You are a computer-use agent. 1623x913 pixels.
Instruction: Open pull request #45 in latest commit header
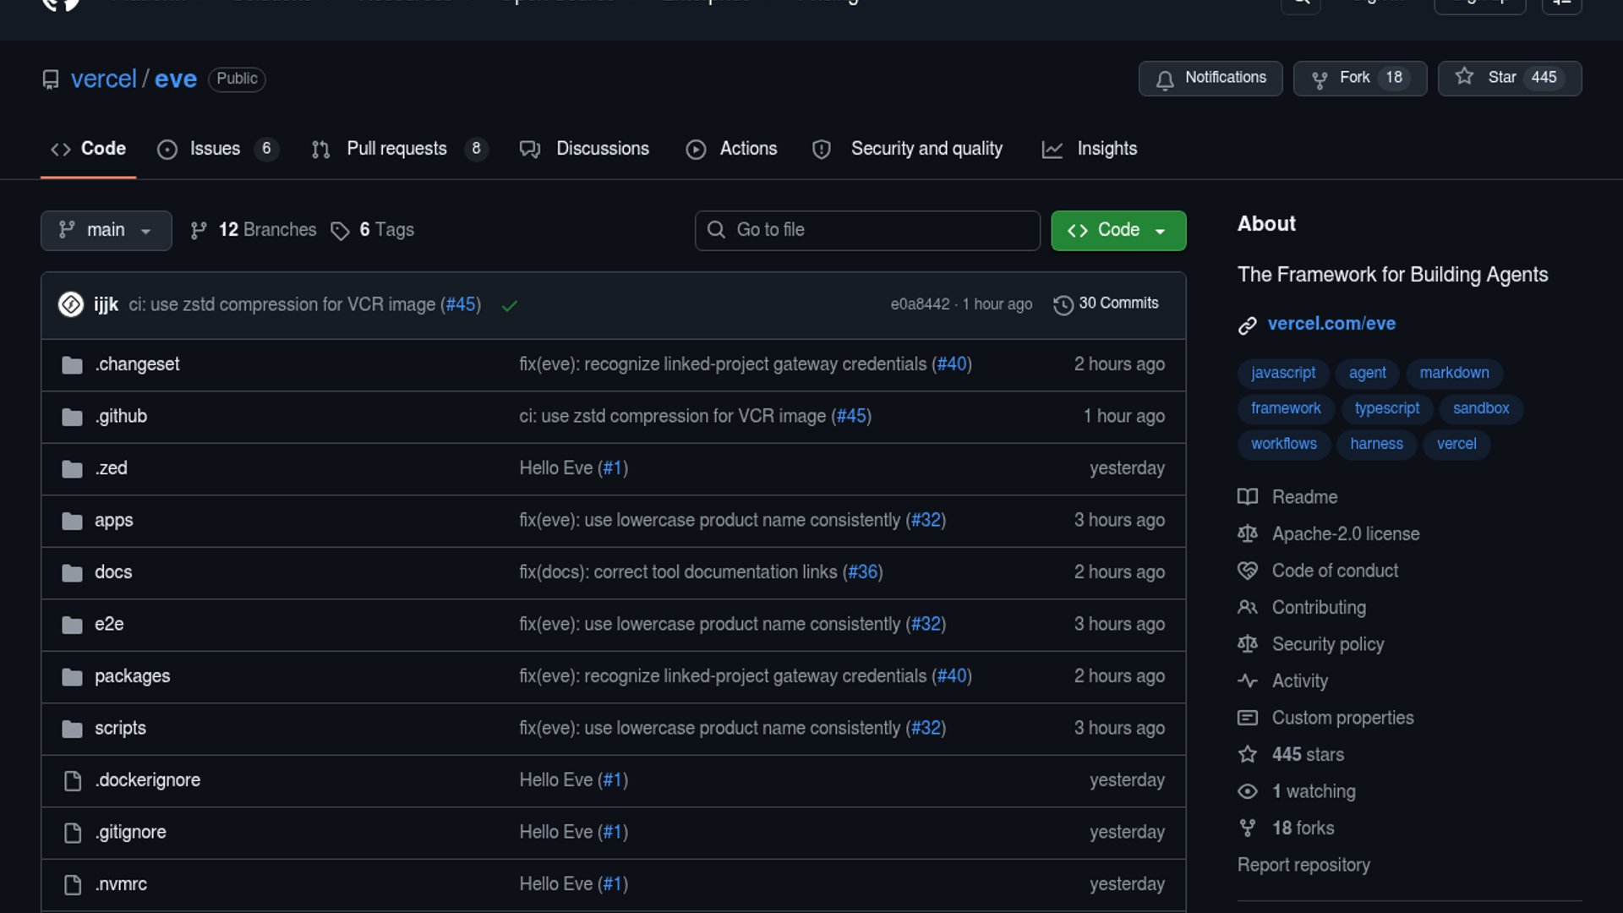[462, 304]
